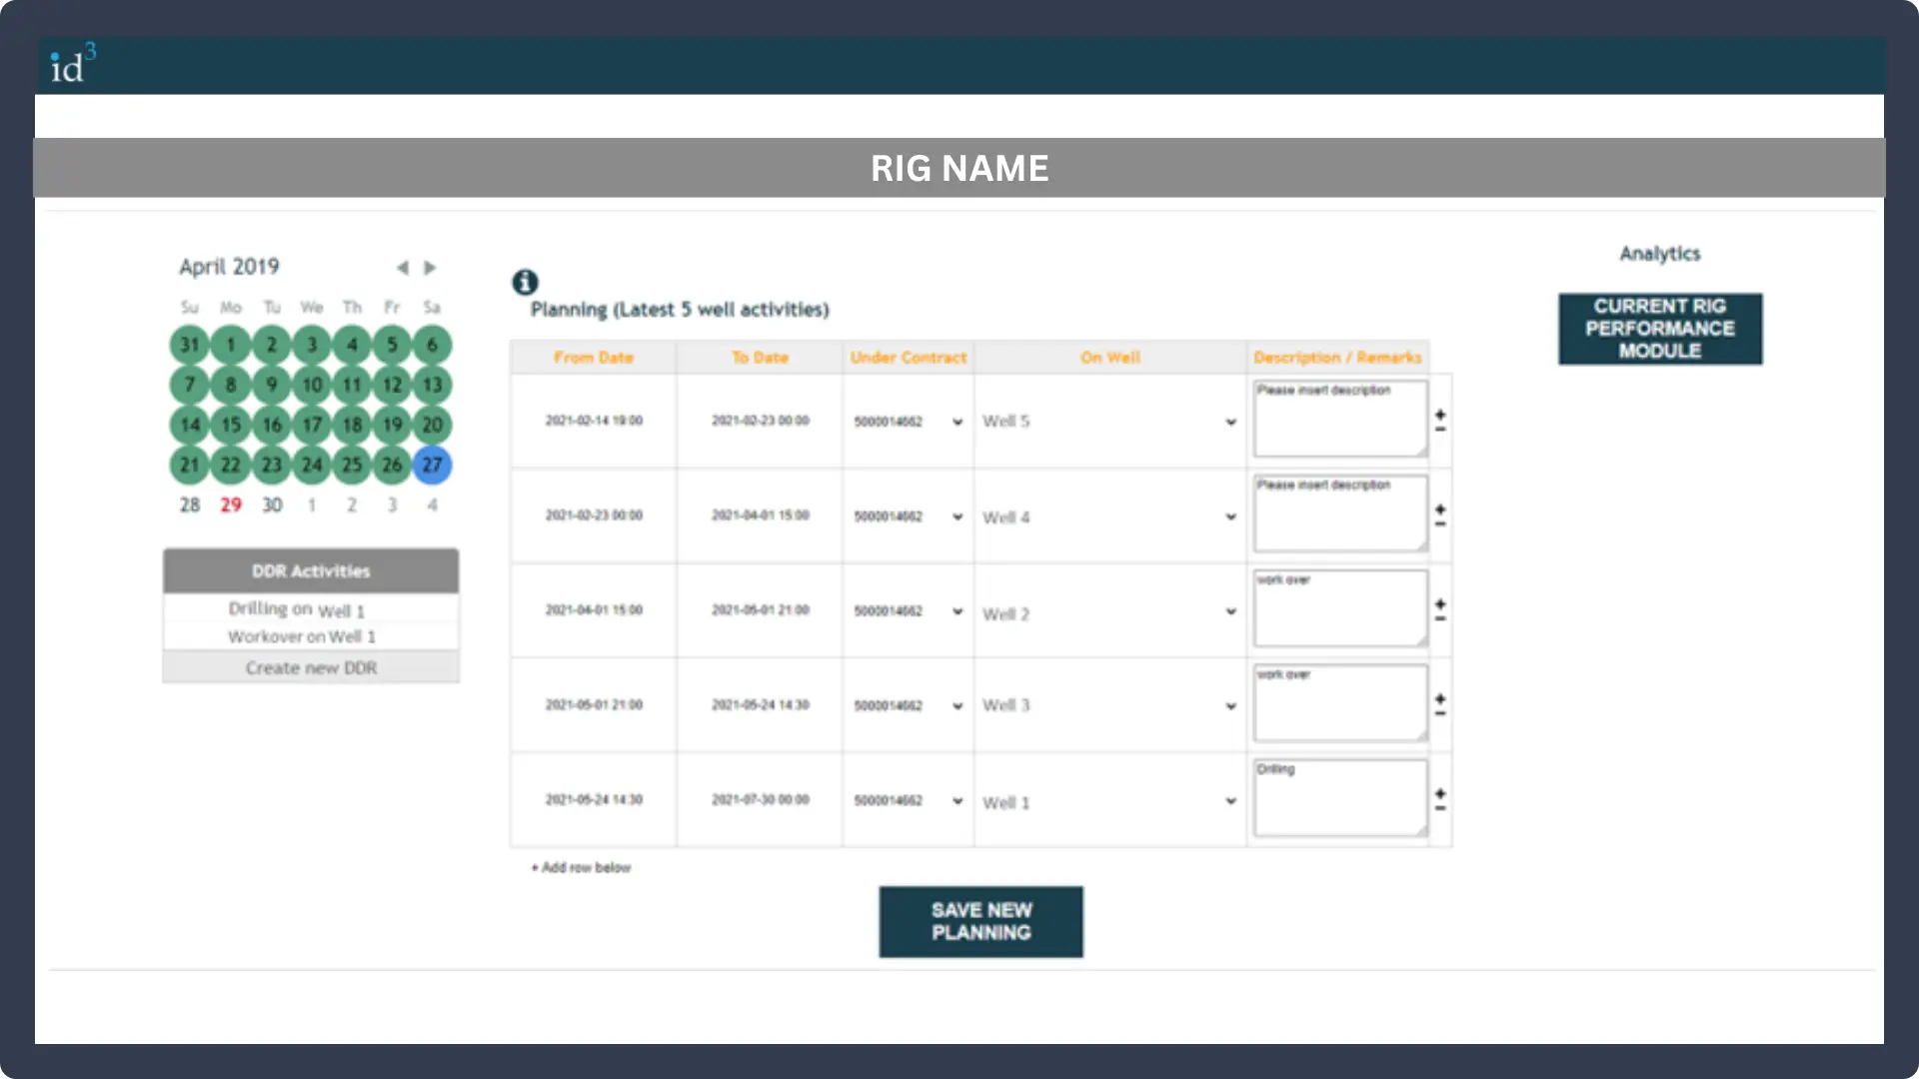Screen dimensions: 1919x1079
Task: Click description box in Well 4 row
Action: (x=1340, y=513)
